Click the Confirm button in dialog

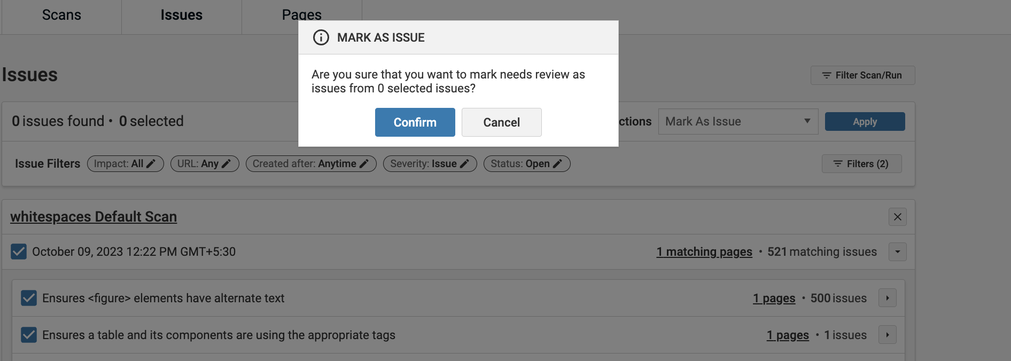(x=415, y=122)
